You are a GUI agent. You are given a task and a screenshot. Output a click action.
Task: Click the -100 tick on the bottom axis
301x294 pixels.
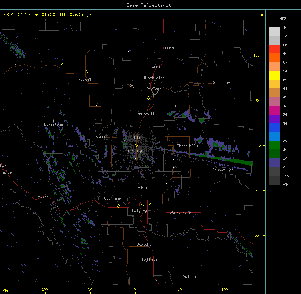tap(44, 289)
